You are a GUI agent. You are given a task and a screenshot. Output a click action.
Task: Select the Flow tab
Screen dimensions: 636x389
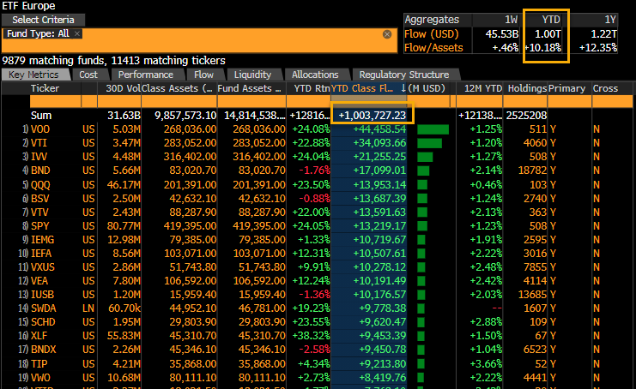(203, 75)
